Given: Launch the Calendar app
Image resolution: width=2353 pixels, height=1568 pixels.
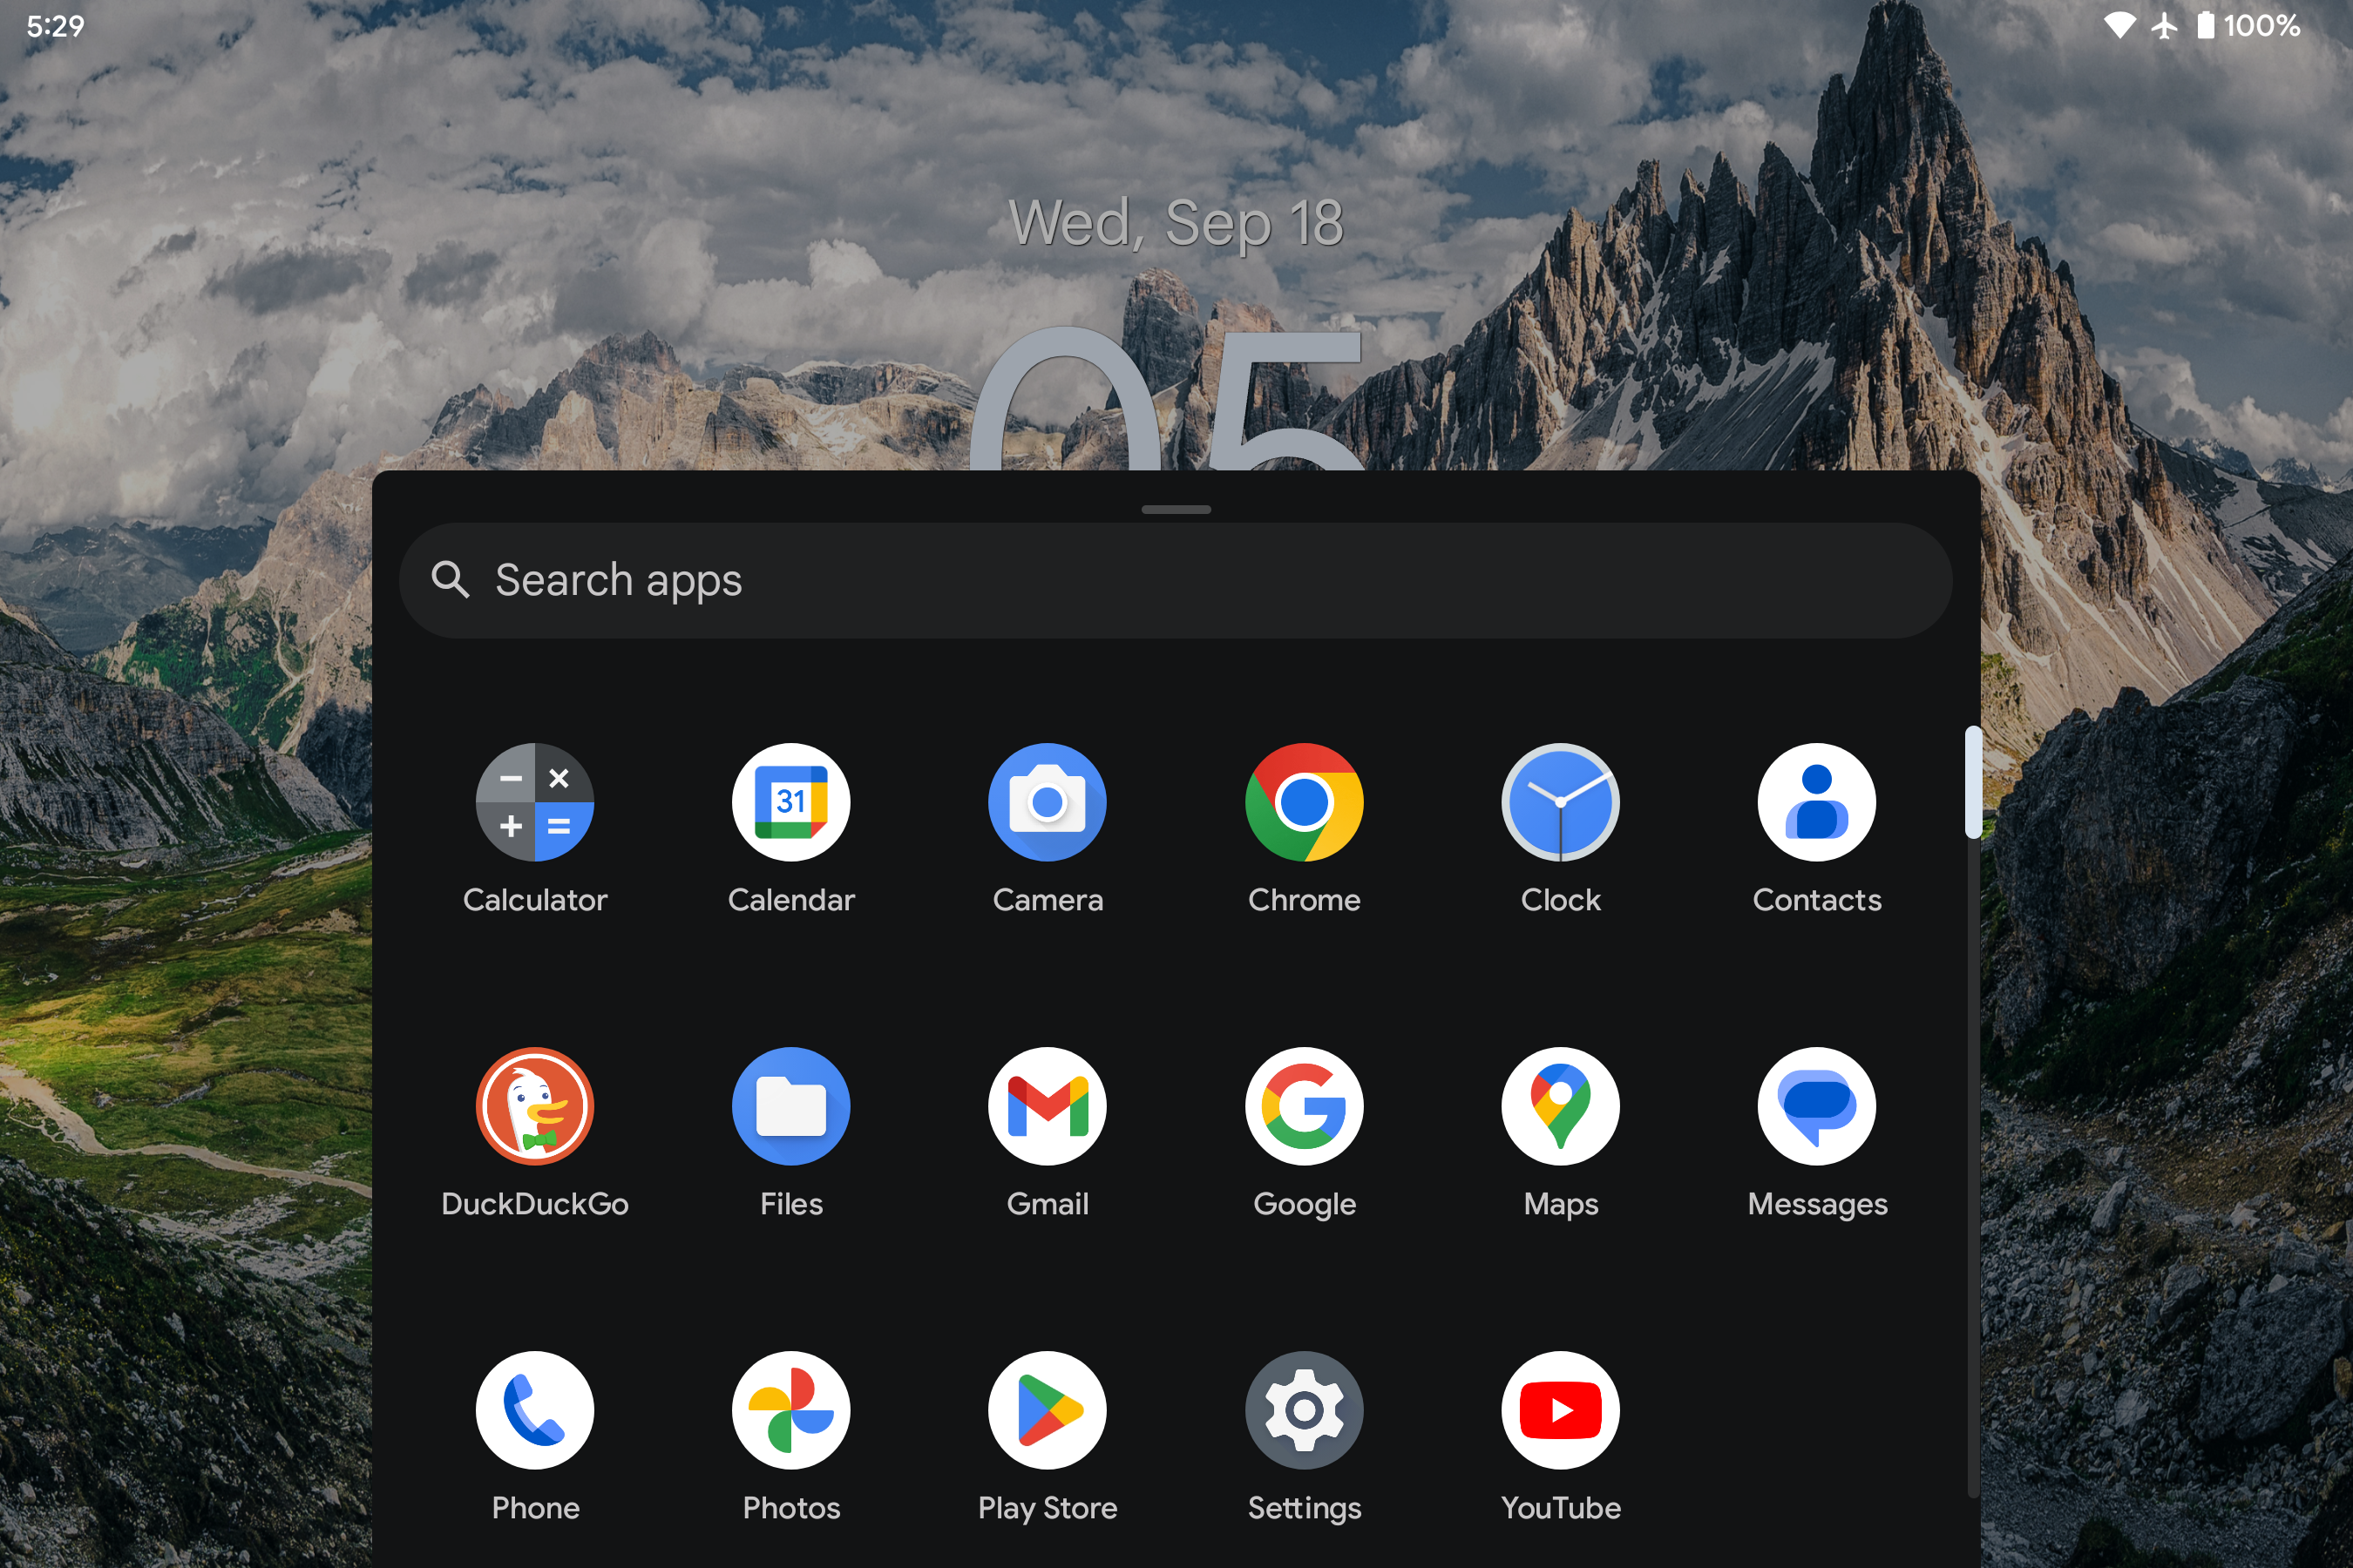Looking at the screenshot, I should [x=790, y=802].
